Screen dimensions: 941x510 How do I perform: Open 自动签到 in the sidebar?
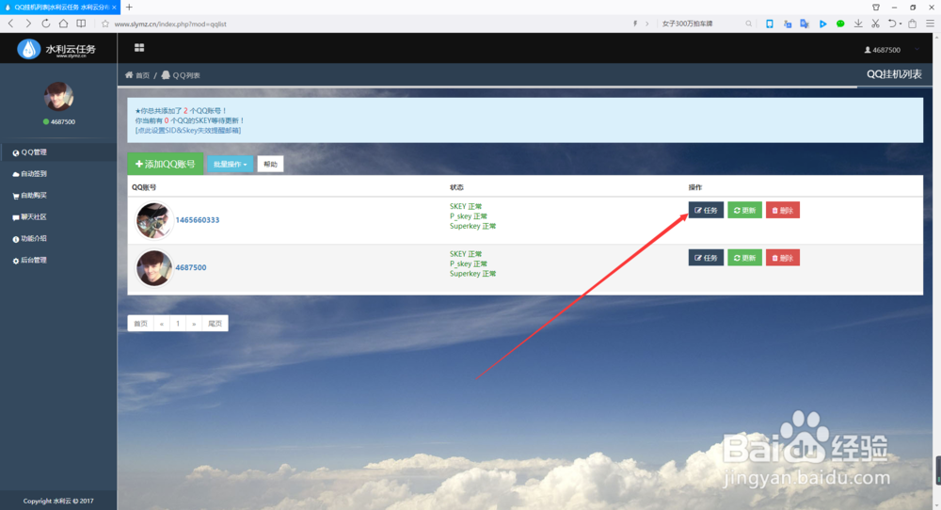click(58, 174)
